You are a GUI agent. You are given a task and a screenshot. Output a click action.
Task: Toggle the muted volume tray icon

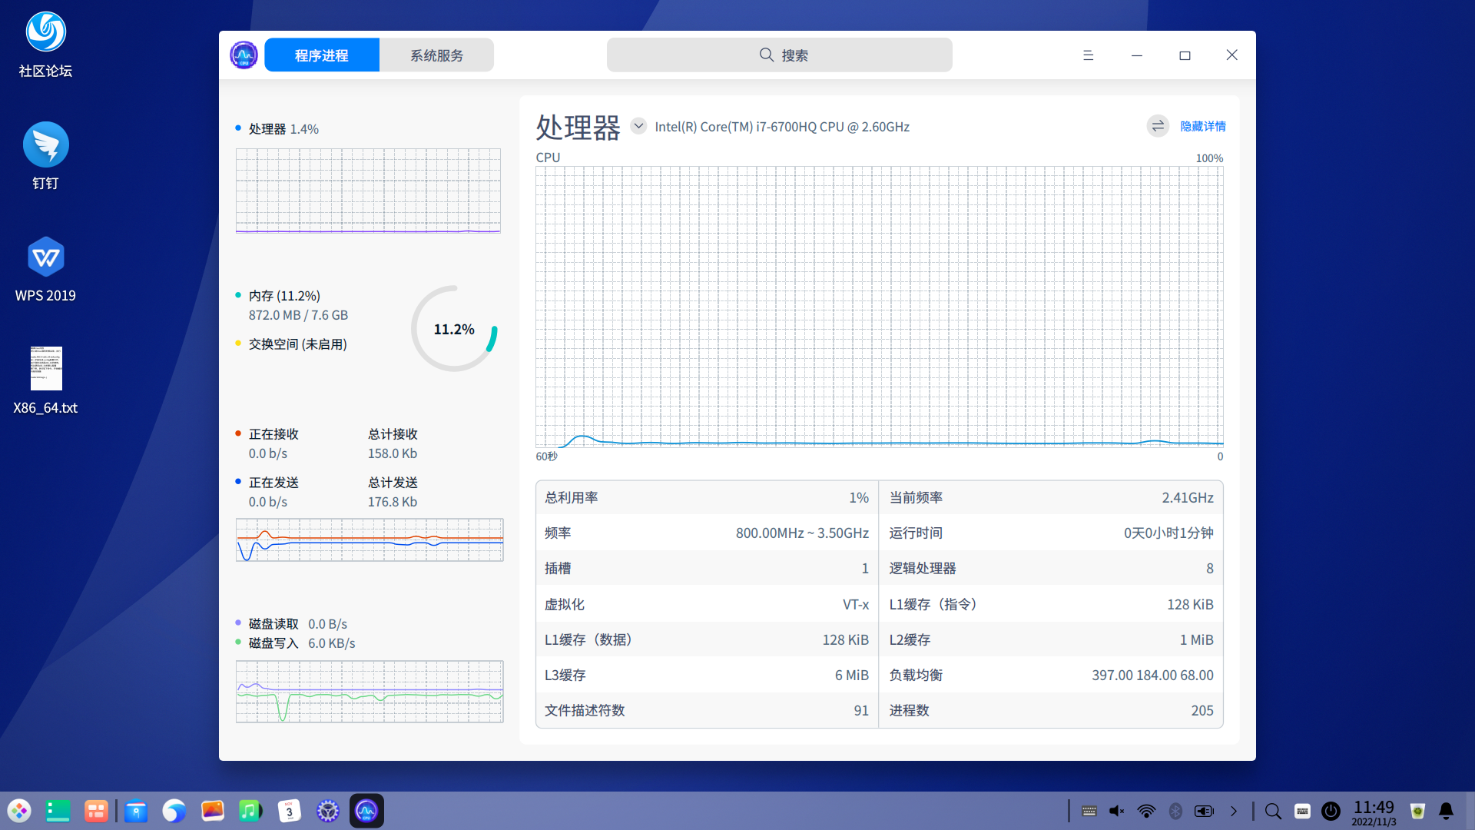(1117, 811)
